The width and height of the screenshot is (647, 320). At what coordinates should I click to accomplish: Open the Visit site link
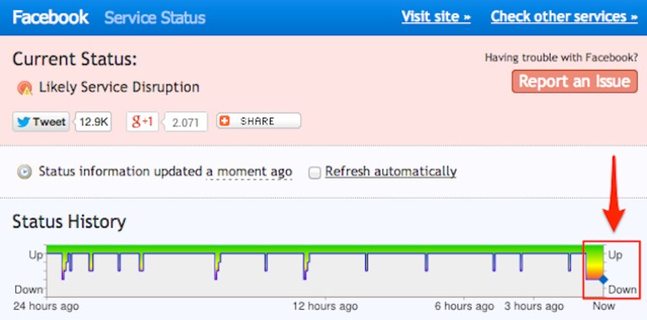tap(436, 17)
